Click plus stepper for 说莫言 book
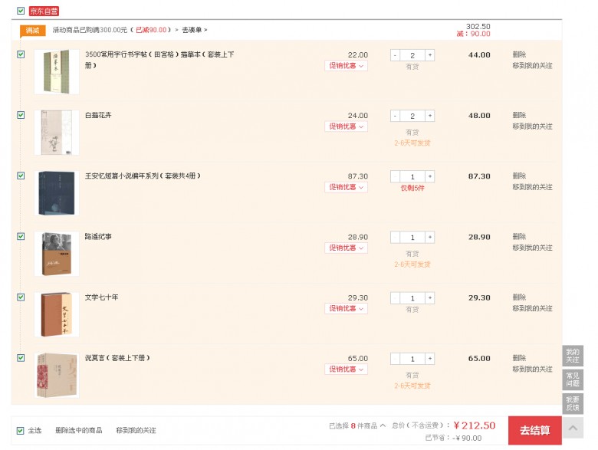 (x=430, y=359)
